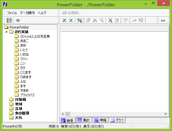
Task: Minimize the PowerFolder window
Action: tap(146, 3)
